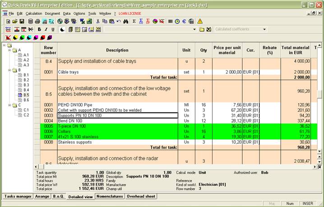Image resolution: width=324 pixels, height=207 pixels.
Task: Collapse folder C in the tree
Action: tap(9, 105)
